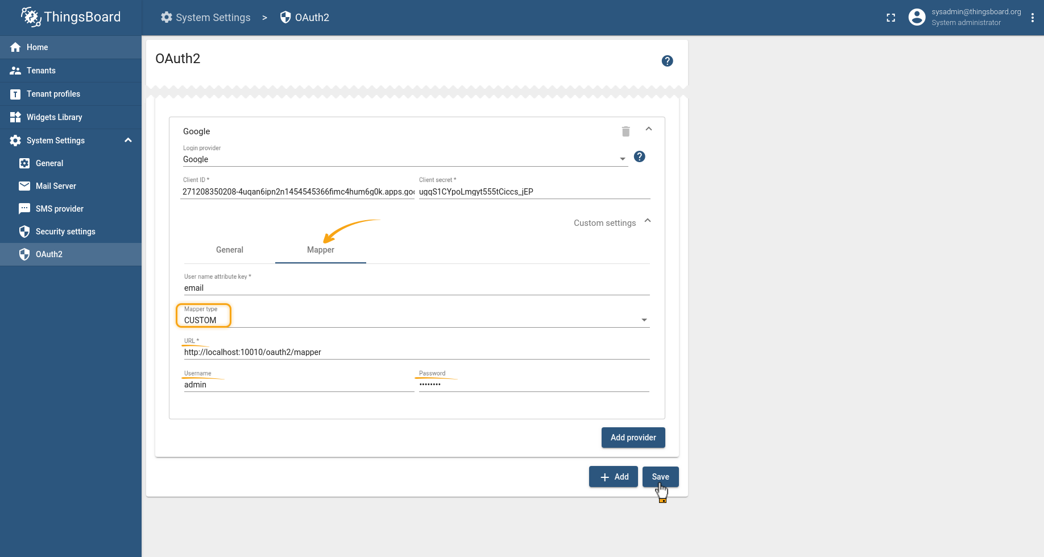
Task: Open the Widgets Library
Action: tap(71, 117)
